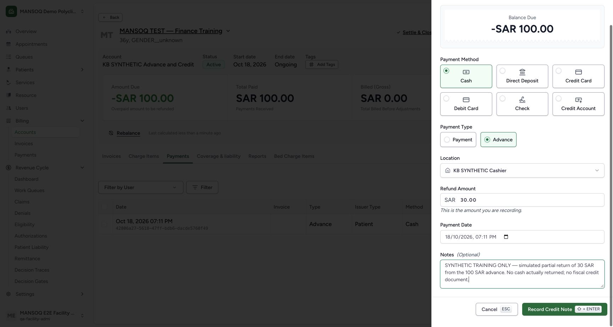Click the Revenue Cycle dollar icon
This screenshot has width=613, height=327.
pyautogui.click(x=9, y=168)
